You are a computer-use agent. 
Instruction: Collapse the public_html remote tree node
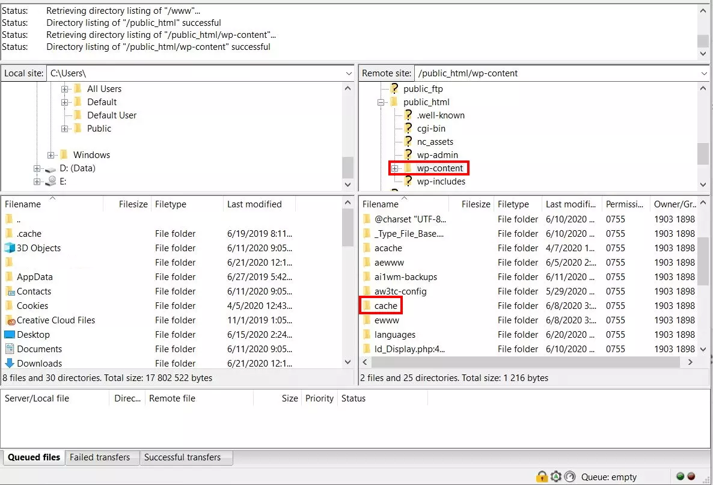[x=381, y=102]
